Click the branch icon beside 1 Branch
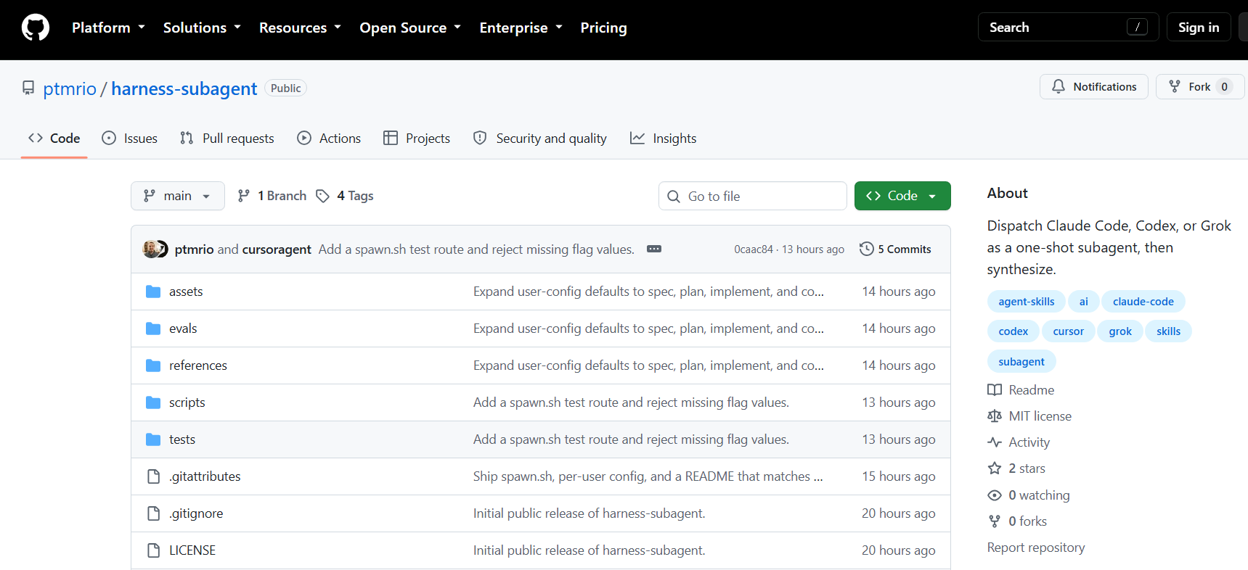The height and width of the screenshot is (570, 1248). (x=244, y=196)
